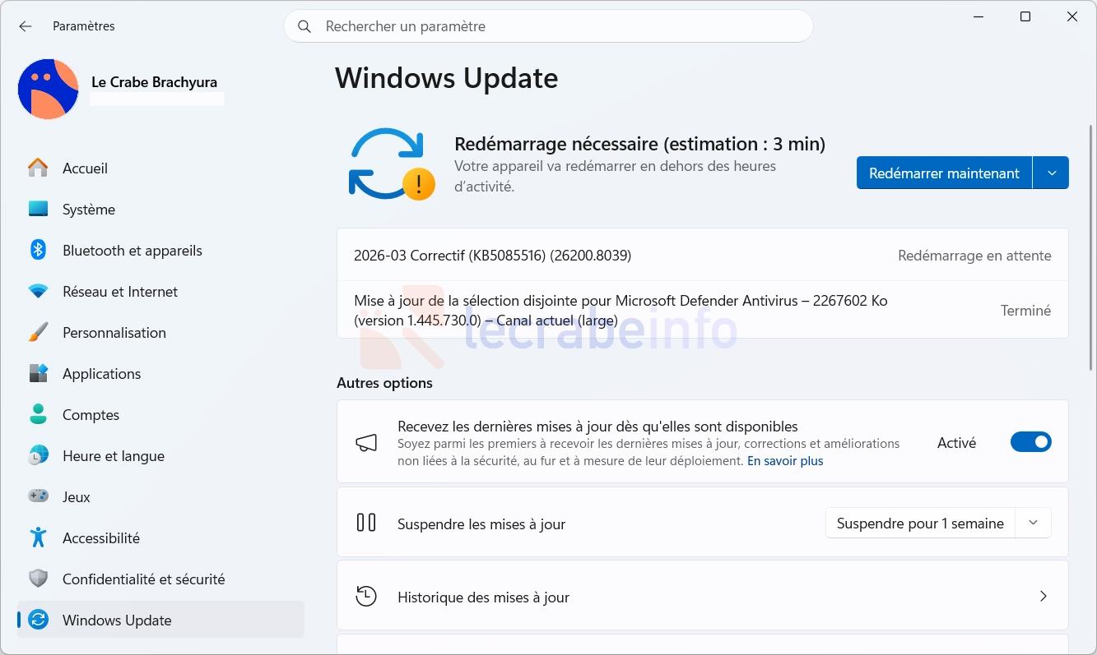
Task: Disable the latest updates toggle switch
Action: tap(1030, 442)
